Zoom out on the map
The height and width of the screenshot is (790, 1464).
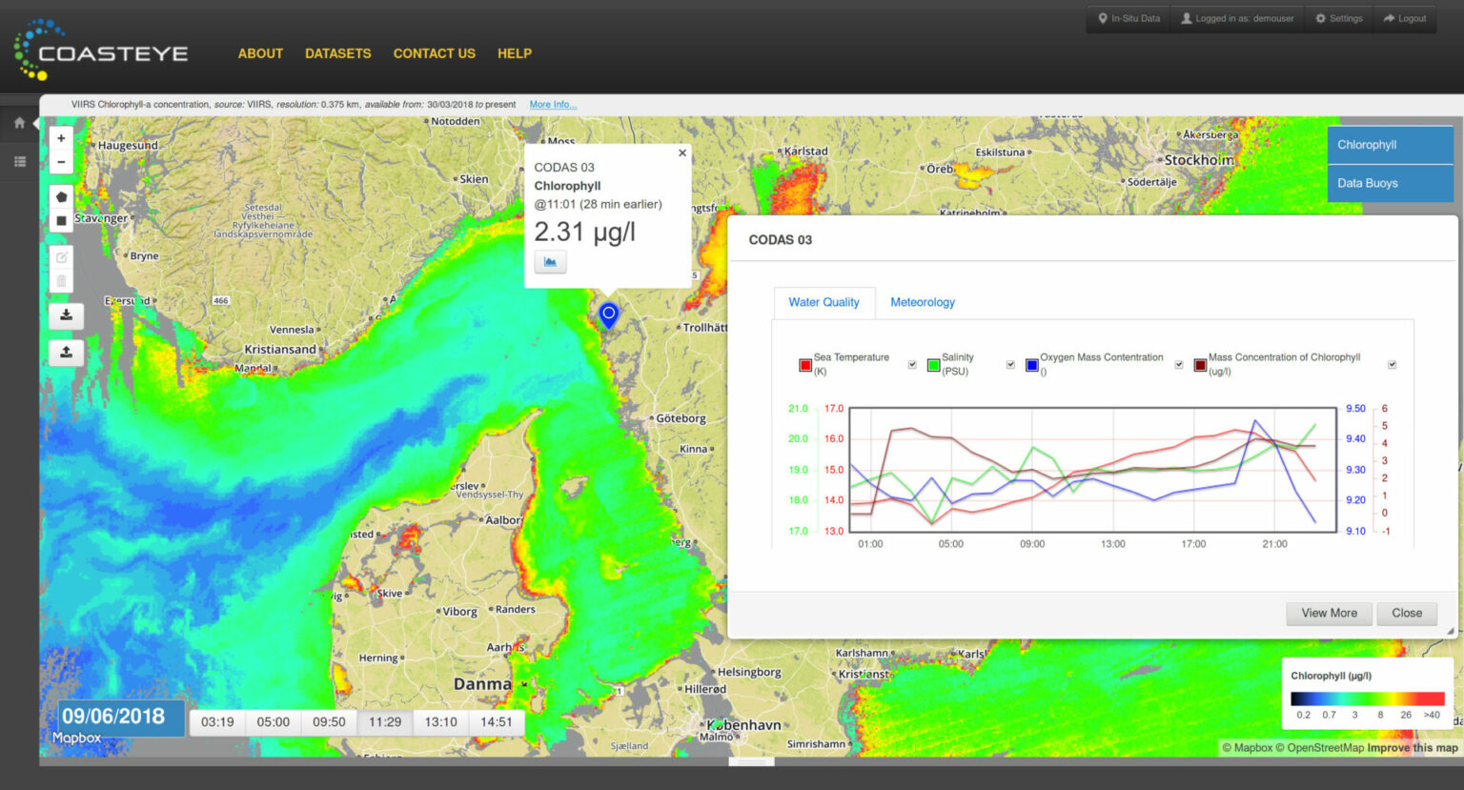click(60, 161)
